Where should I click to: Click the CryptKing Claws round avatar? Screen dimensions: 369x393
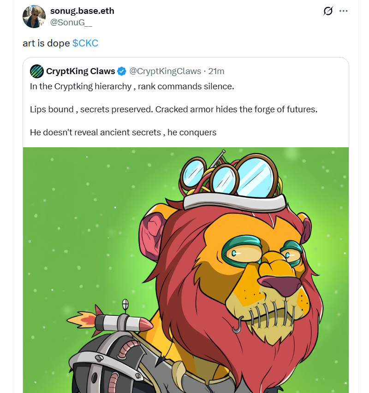tap(37, 71)
